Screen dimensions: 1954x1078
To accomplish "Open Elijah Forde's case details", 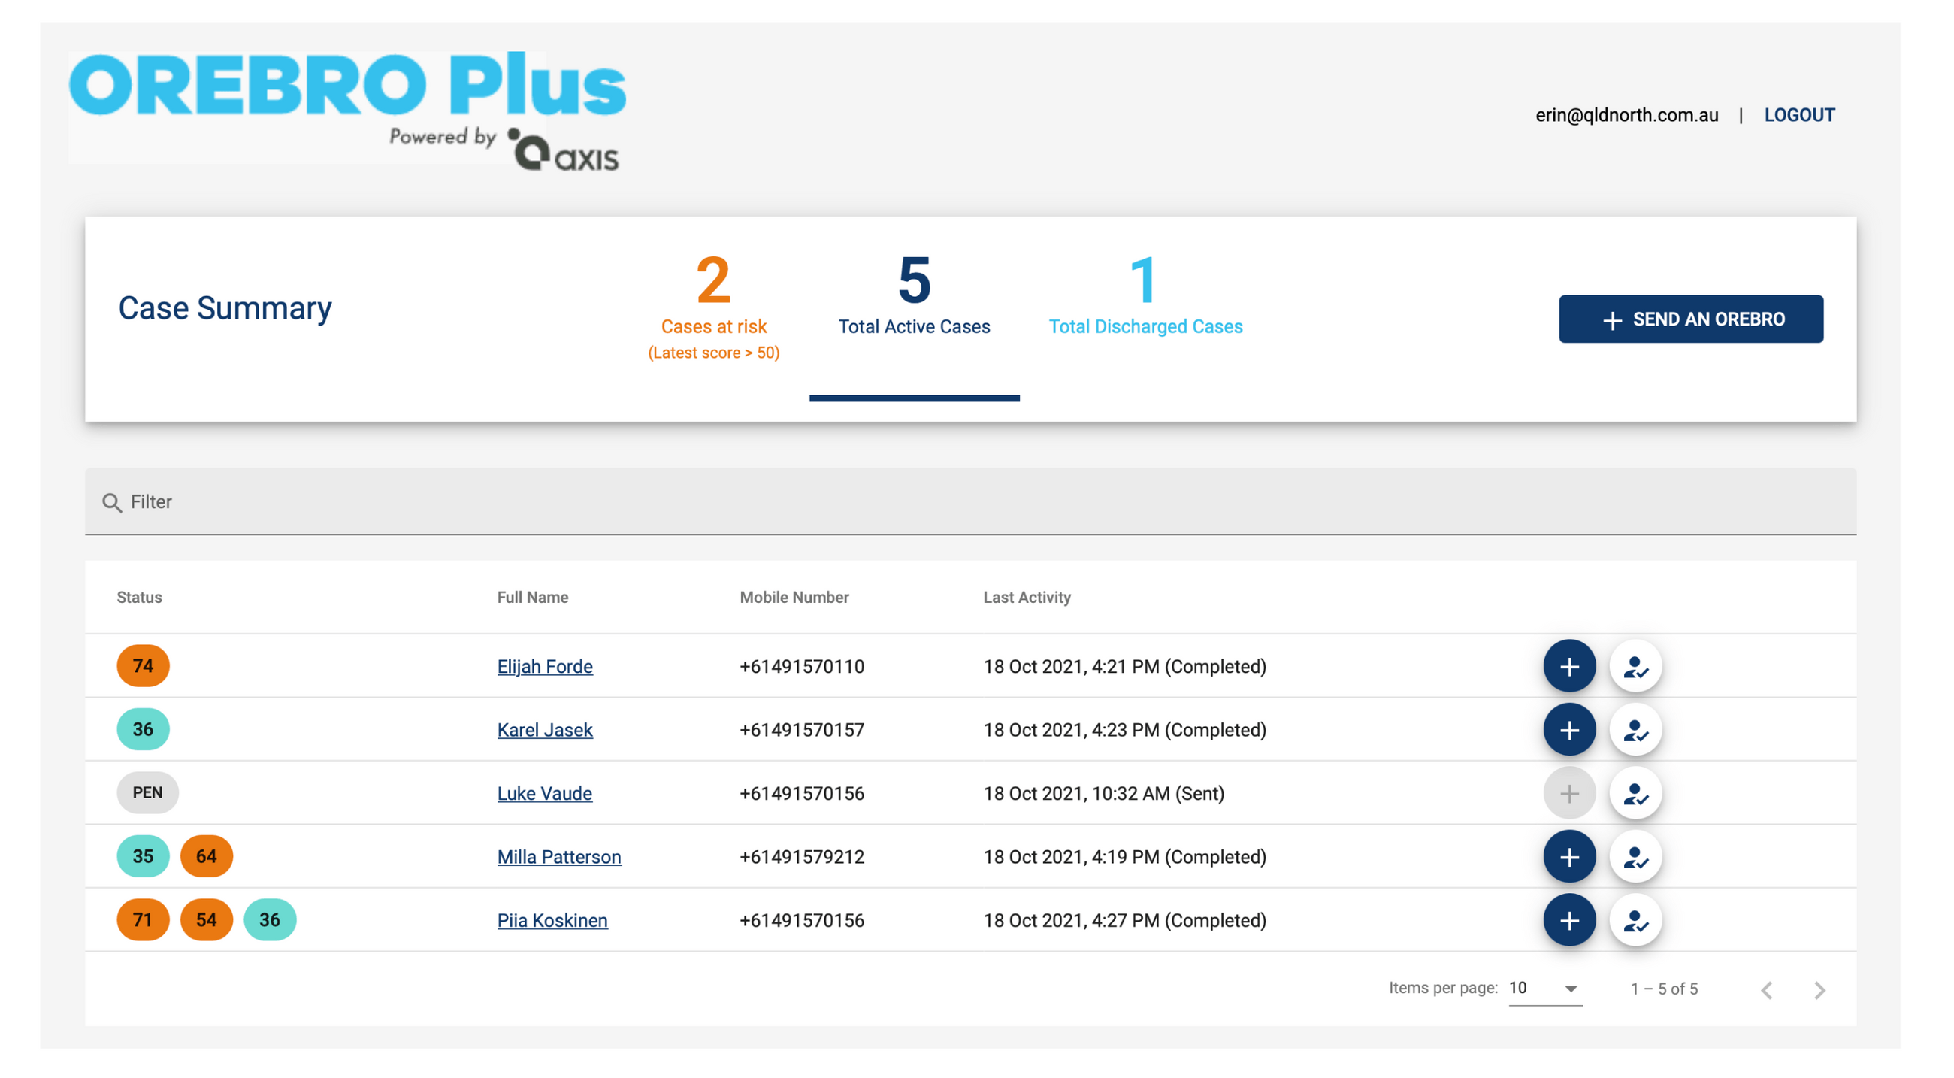I will point(545,665).
